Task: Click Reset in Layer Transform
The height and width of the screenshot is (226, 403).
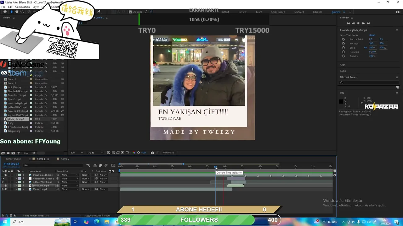Action: point(372,35)
